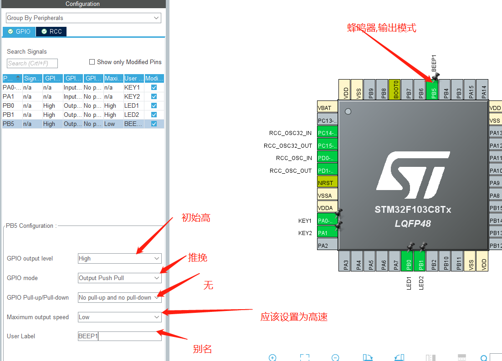Image resolution: width=502 pixels, height=361 pixels.
Task: Sort by the Modified column header
Action: (x=154, y=78)
